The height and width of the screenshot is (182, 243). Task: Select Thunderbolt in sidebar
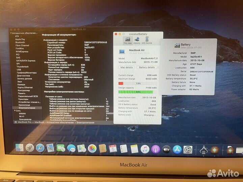(x=23, y=67)
